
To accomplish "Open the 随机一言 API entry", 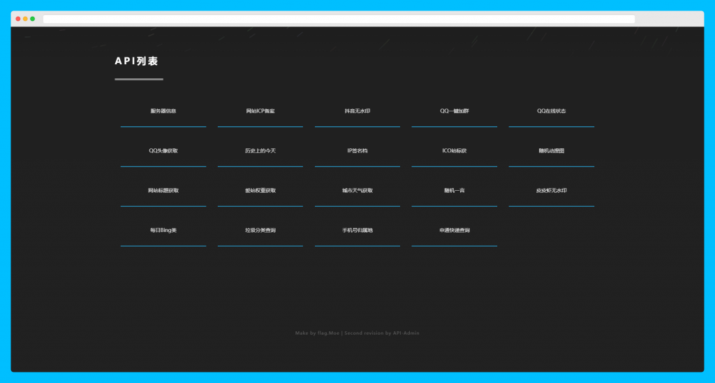I will pos(455,190).
